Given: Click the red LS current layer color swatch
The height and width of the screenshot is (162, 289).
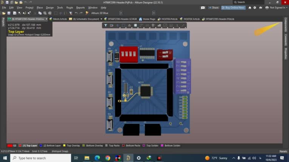Looking at the screenshot, I should click(10, 145).
